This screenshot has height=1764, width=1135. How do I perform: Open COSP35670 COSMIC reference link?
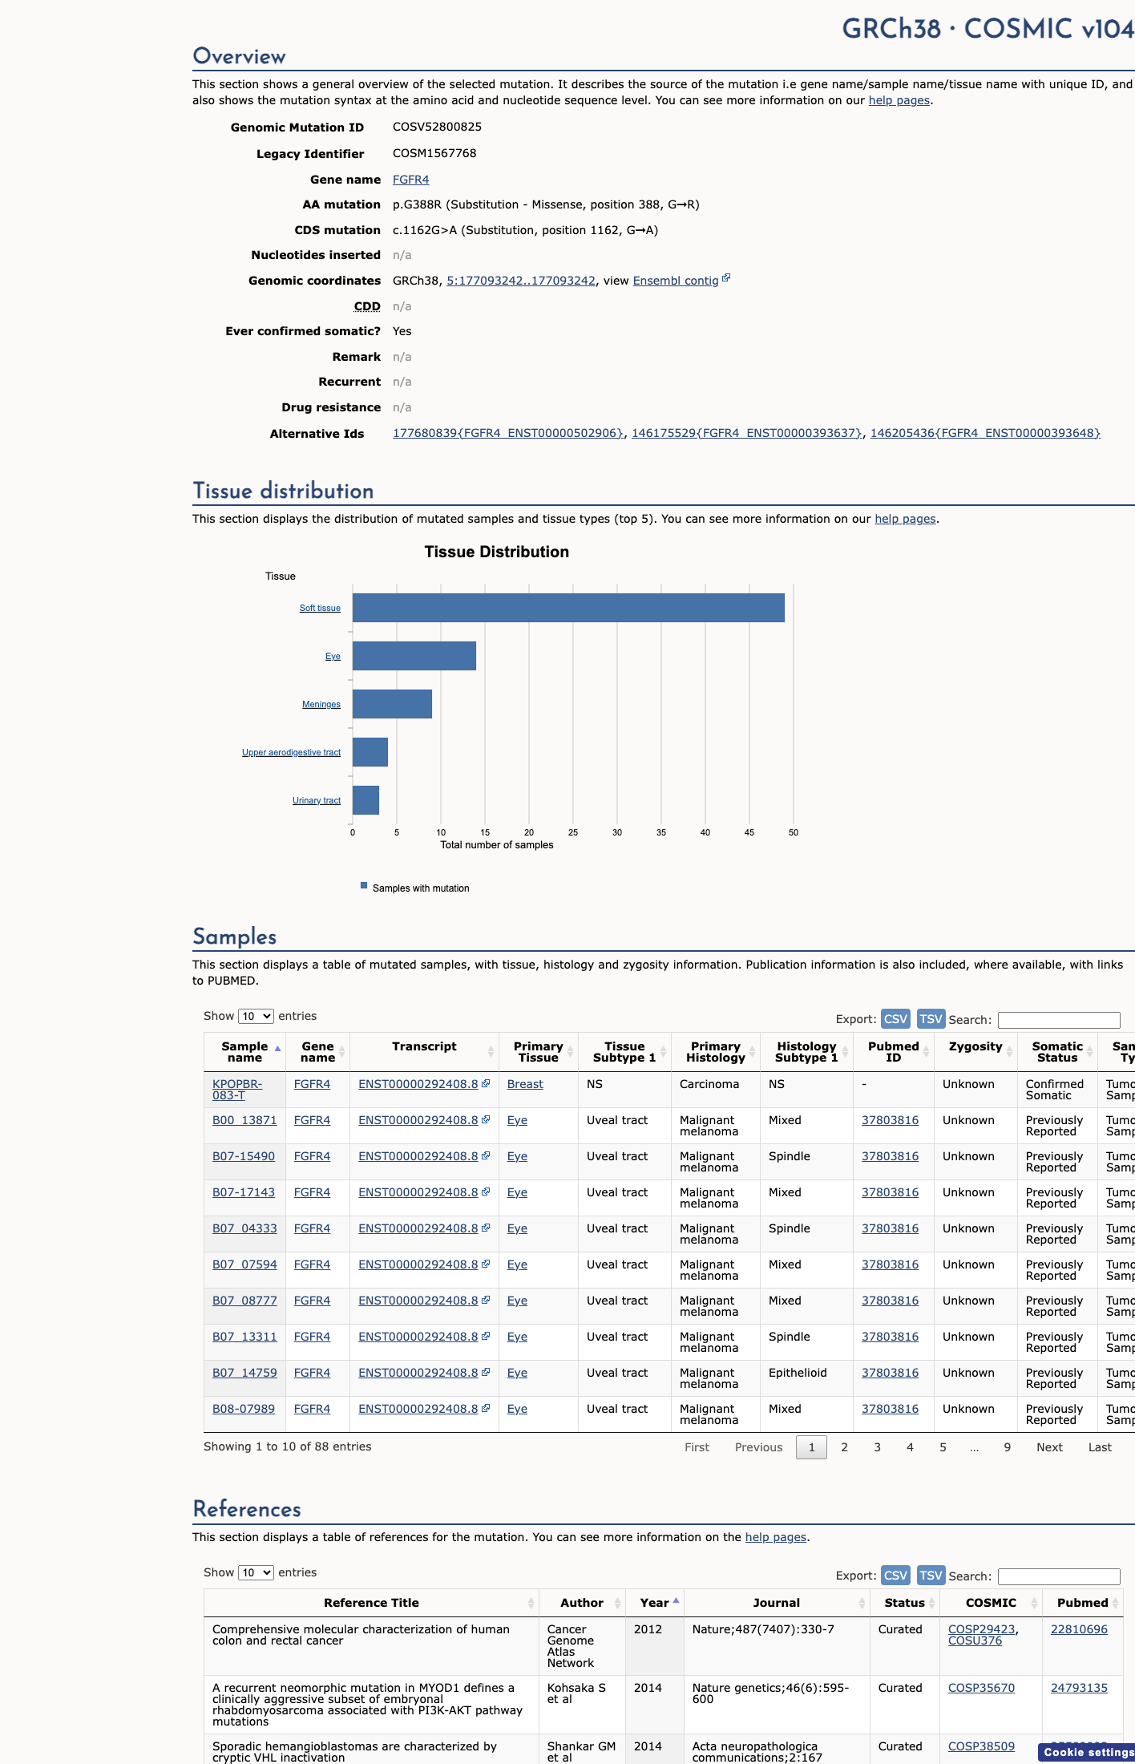click(x=981, y=1688)
